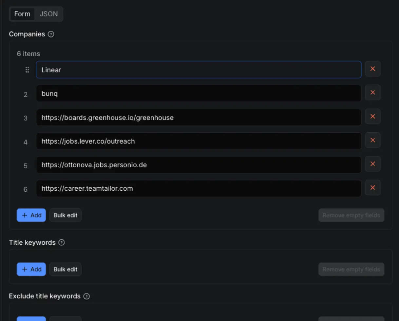Click the '6 items' count text
This screenshot has height=321, width=399.
click(28, 54)
